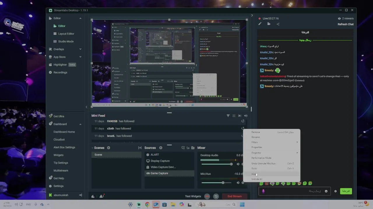
Task: Open Filters submenu in context menu
Action: [x=272, y=142]
